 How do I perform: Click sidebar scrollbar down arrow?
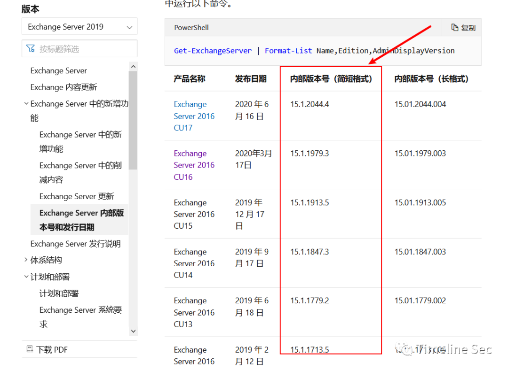pyautogui.click(x=133, y=331)
